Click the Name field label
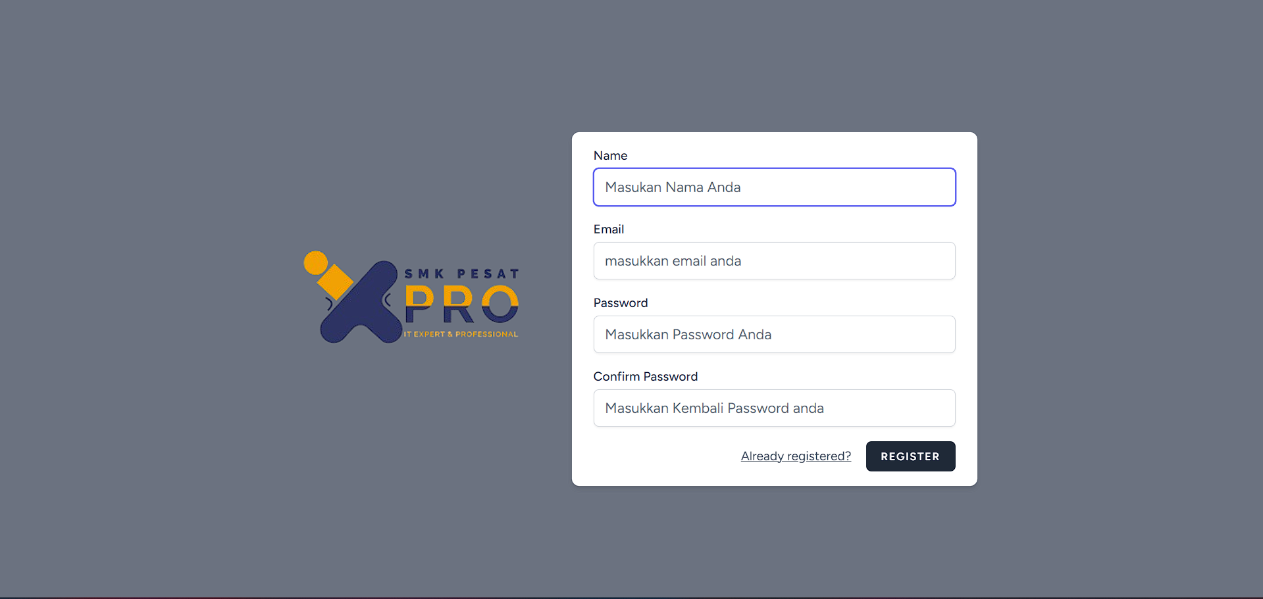This screenshot has height=599, width=1263. (610, 156)
